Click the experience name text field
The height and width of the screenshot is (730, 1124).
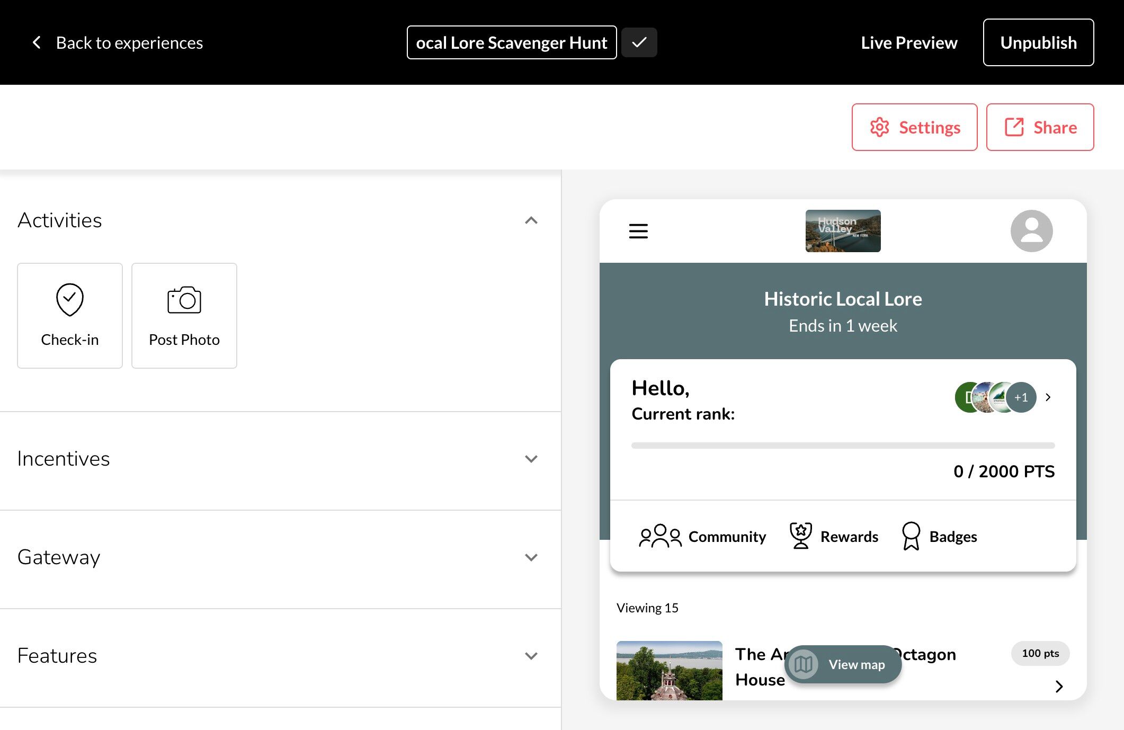(x=511, y=42)
